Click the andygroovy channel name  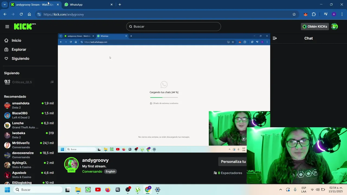coord(95,160)
